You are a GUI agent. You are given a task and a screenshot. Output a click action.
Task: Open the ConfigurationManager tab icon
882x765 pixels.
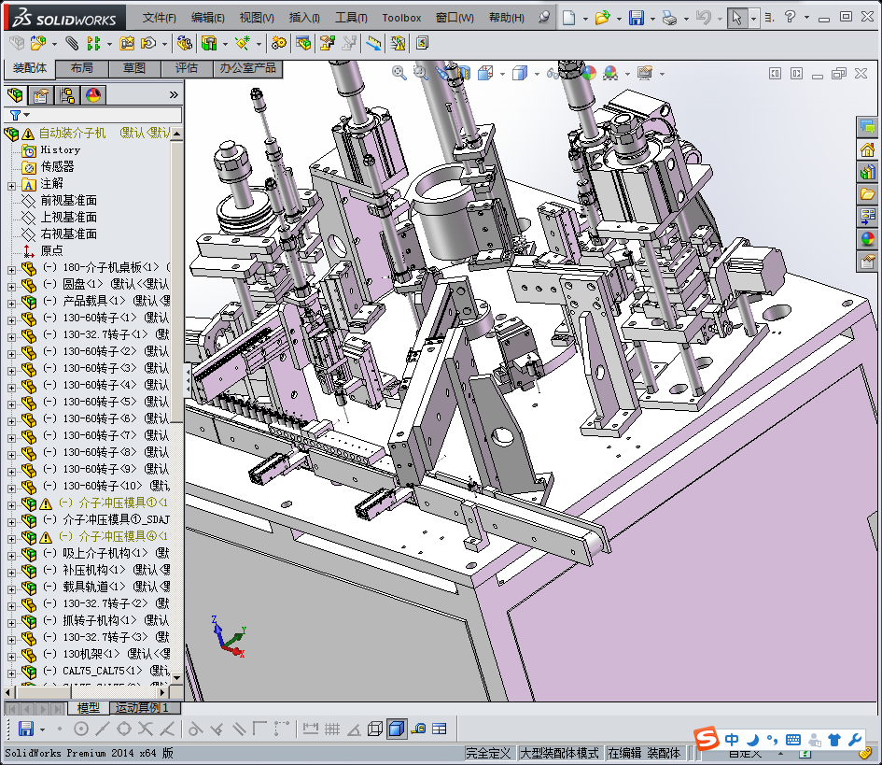coord(67,95)
